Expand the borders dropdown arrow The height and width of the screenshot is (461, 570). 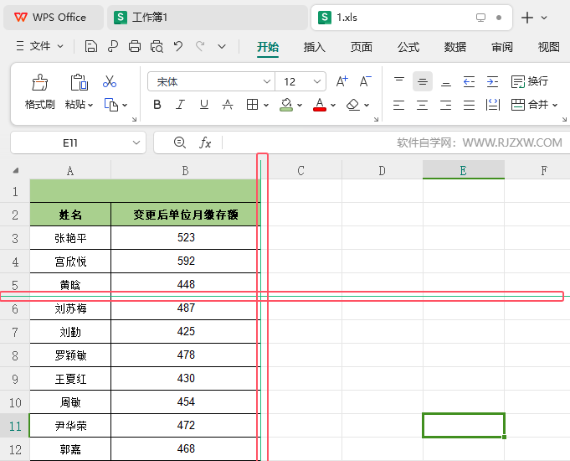[265, 106]
